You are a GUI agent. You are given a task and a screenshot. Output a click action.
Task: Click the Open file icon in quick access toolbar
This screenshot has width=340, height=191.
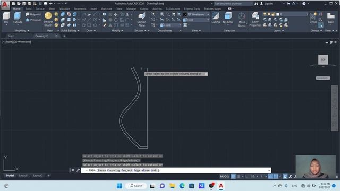click(x=19, y=4)
